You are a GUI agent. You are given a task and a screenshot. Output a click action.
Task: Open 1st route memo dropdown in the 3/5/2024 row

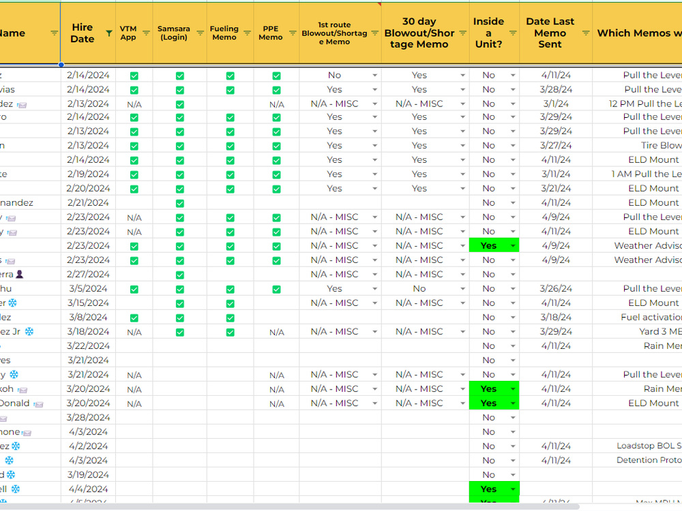[374, 289]
